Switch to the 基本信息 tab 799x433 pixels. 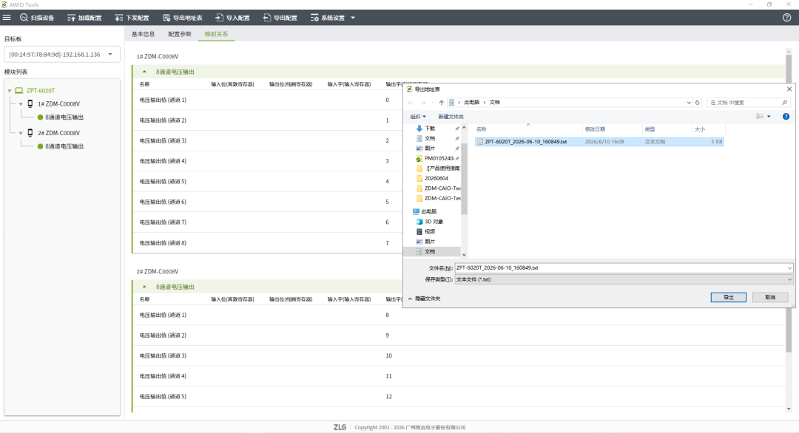pos(144,34)
